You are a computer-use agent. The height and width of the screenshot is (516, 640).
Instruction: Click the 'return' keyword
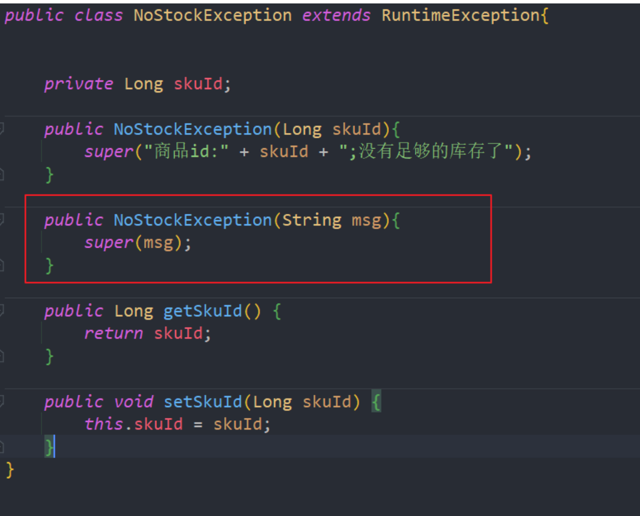[x=113, y=334]
